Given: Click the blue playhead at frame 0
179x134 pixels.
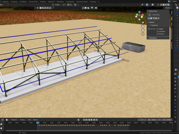Looking at the screenshot, I should click(x=38, y=123).
